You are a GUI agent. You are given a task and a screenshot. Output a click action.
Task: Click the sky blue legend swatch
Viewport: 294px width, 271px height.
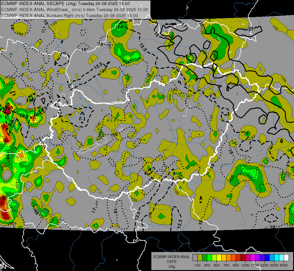point(272,258)
